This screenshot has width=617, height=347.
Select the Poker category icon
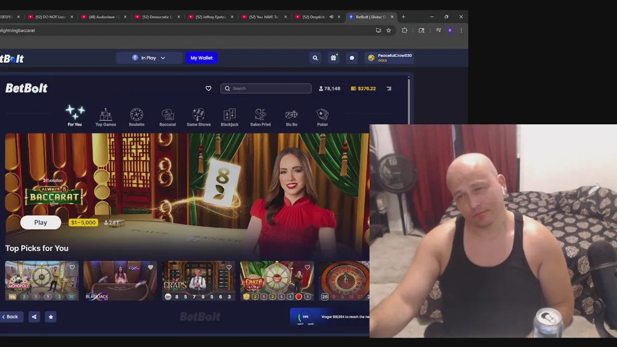[322, 117]
